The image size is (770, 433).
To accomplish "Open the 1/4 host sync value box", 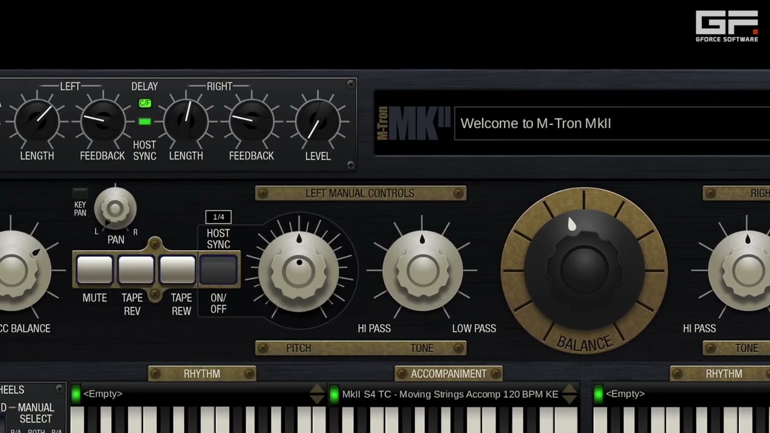I will [218, 216].
